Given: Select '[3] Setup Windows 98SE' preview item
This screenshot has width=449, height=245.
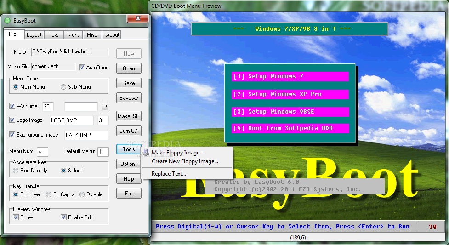Looking at the screenshot, I should pos(290,111).
